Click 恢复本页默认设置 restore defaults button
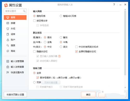 pyautogui.click(x=15, y=95)
